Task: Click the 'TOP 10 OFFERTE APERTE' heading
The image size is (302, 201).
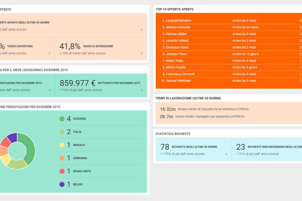Action: [x=174, y=9]
